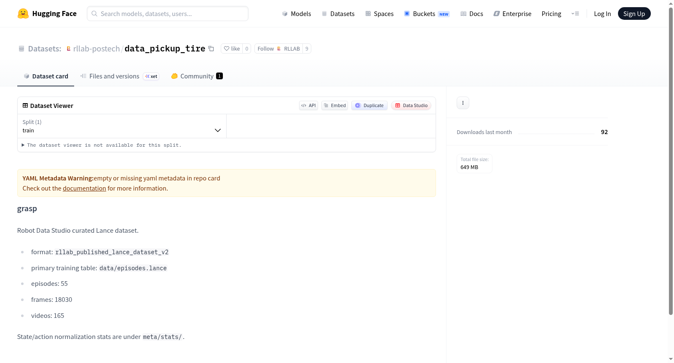The image size is (674, 363).
Task: Open Datasets in the top navigation
Action: click(x=338, y=13)
